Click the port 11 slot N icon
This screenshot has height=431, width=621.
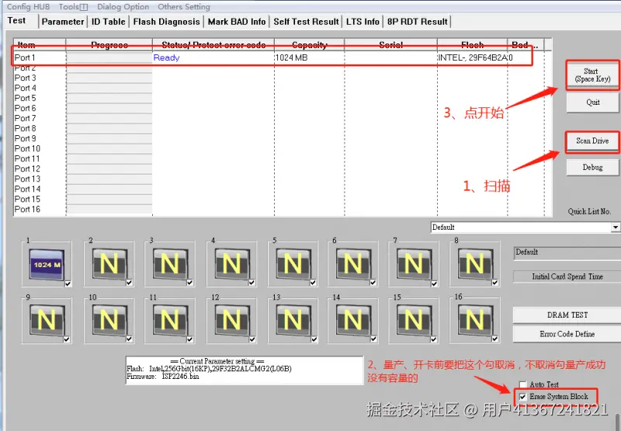tap(170, 320)
